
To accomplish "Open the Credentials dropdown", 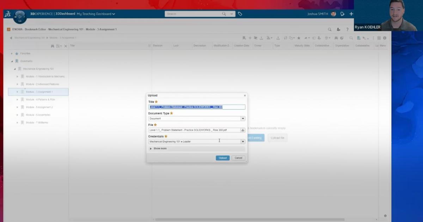I will (x=243, y=141).
